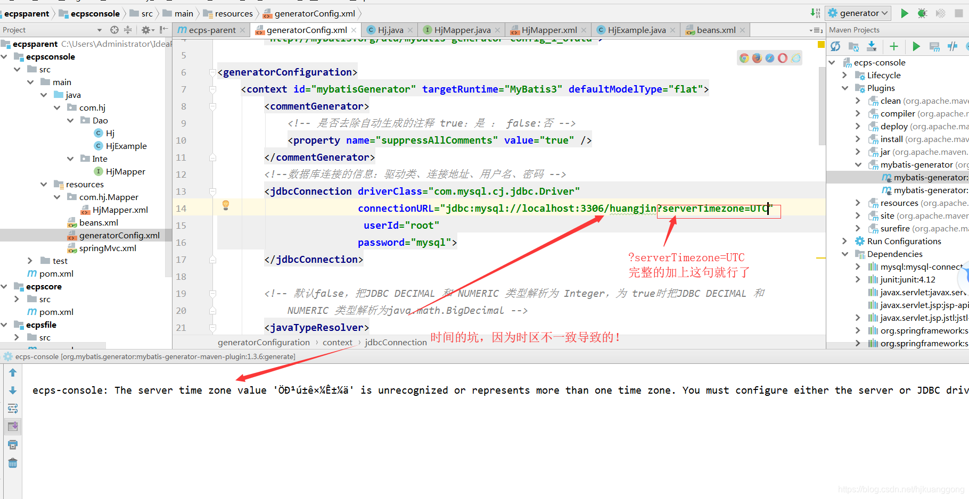The width and height of the screenshot is (969, 499).
Task: Execute Maven goal icon
Action: click(934, 47)
